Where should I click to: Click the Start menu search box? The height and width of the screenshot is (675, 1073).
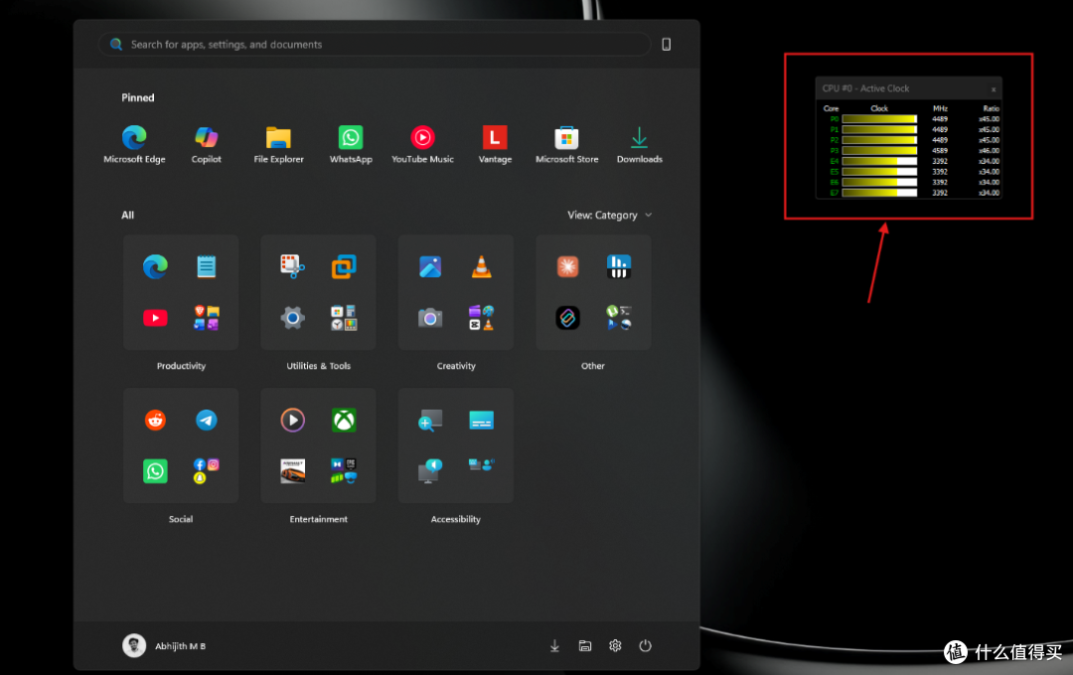coord(375,45)
